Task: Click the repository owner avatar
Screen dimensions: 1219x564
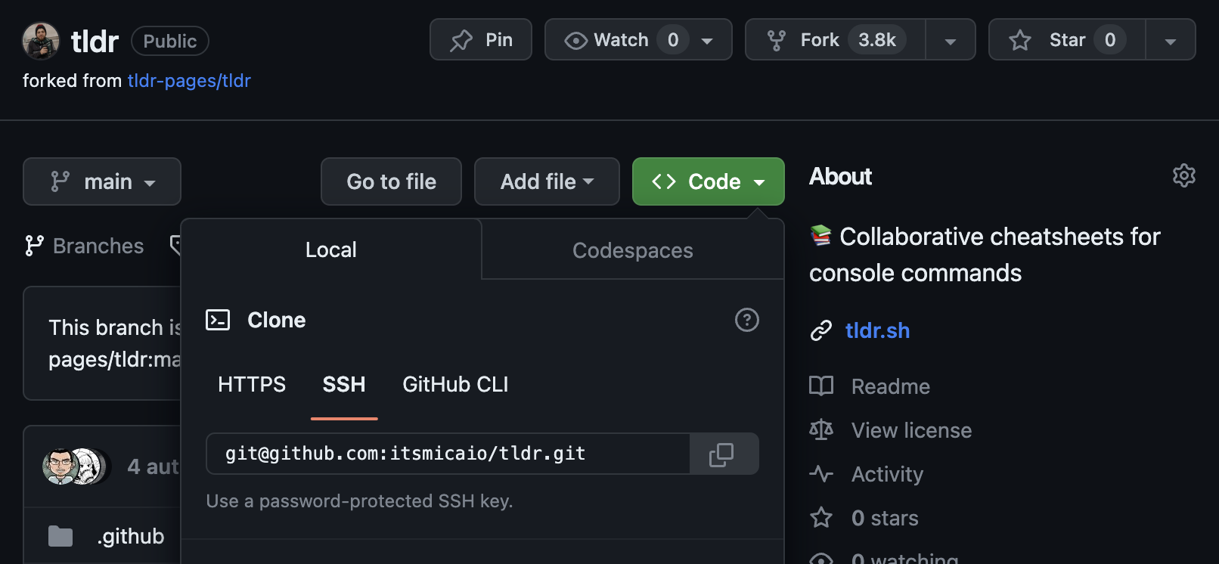Action: coord(41,41)
